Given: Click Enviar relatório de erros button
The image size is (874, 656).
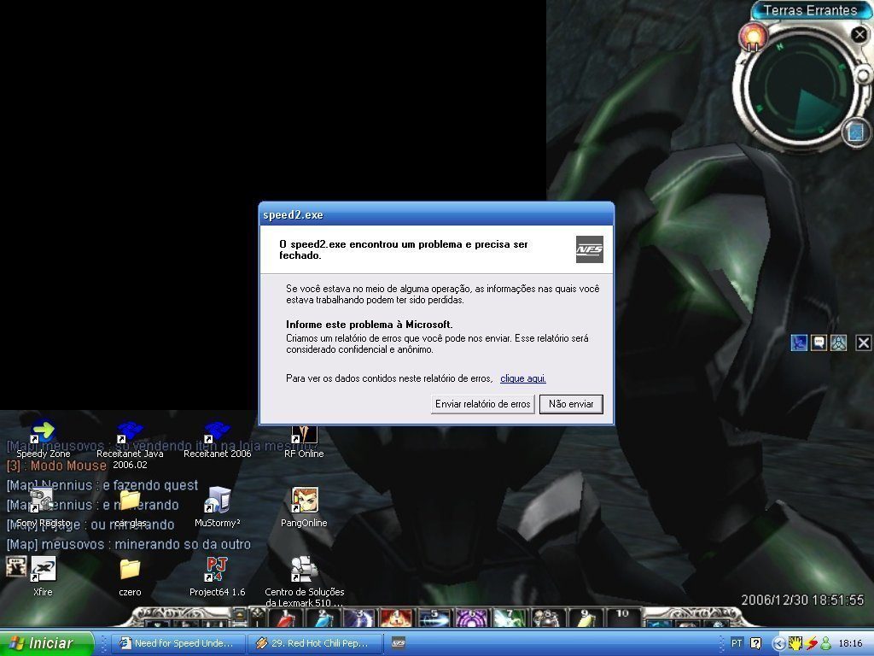Looking at the screenshot, I should tap(483, 404).
